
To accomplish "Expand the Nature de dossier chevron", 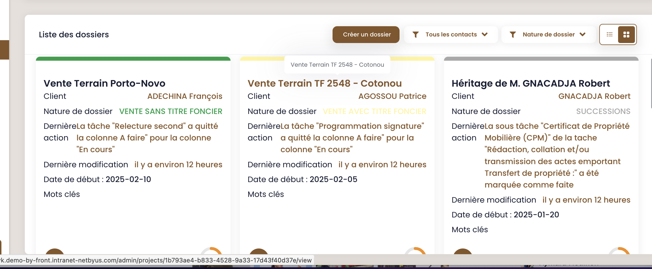I will [582, 34].
